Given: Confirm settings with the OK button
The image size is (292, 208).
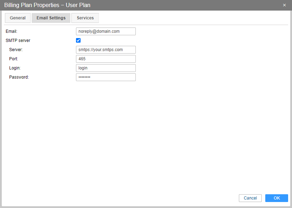Looking at the screenshot, I should (x=277, y=198).
